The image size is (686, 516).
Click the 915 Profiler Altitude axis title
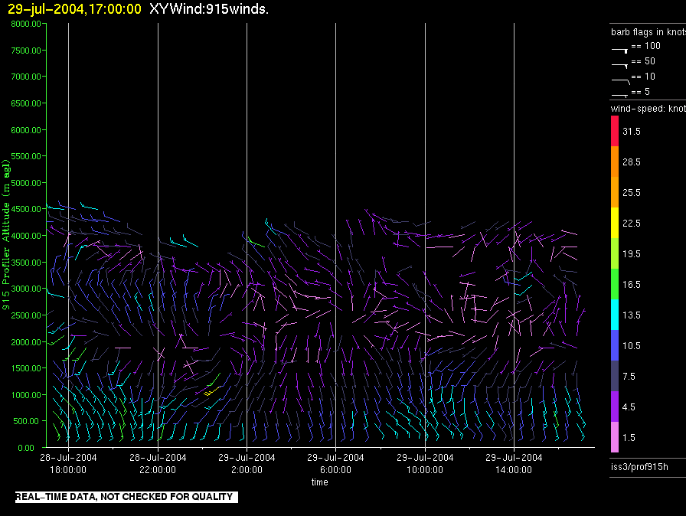point(5,235)
